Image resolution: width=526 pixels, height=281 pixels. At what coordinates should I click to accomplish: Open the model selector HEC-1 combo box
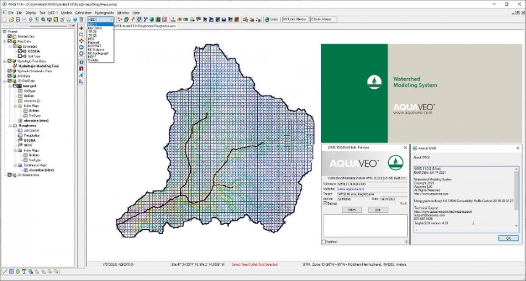click(x=101, y=19)
